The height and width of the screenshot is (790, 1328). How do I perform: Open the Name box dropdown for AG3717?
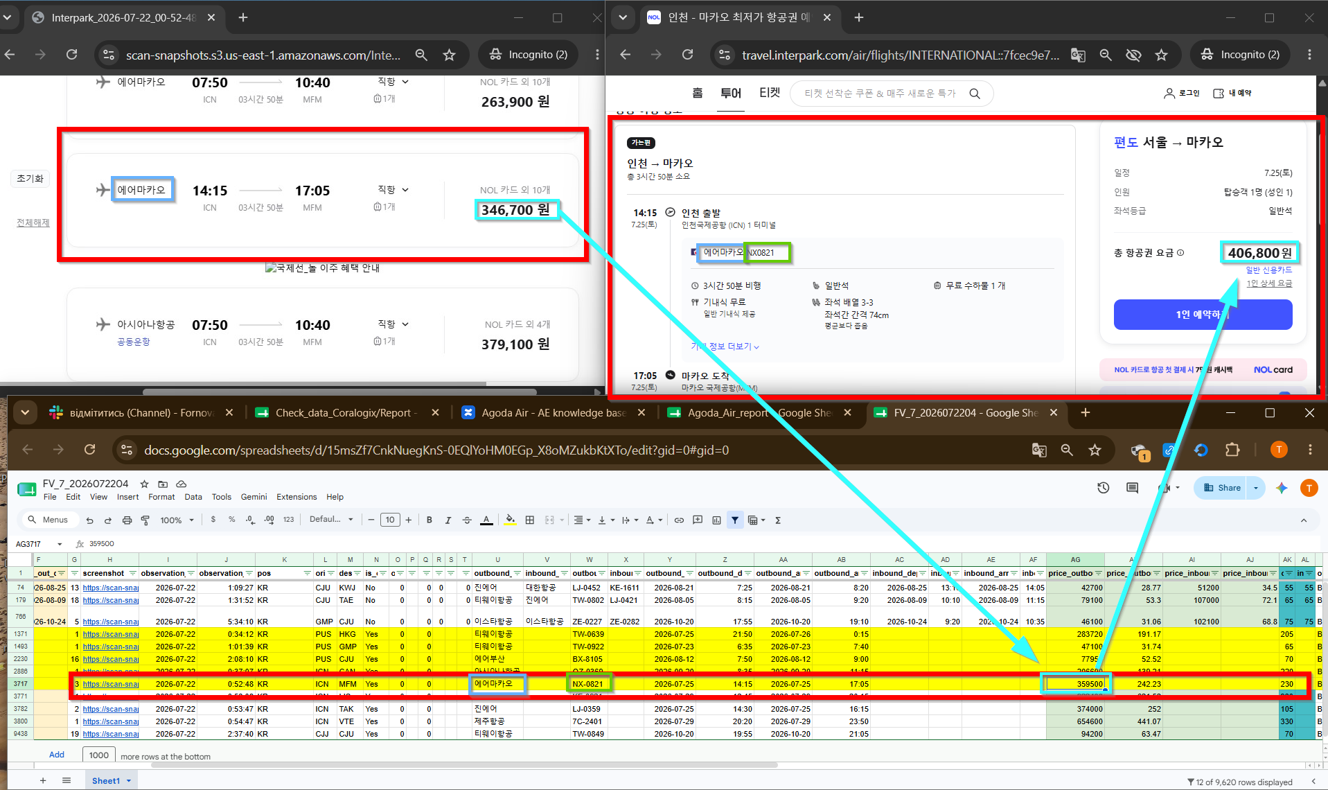pyautogui.click(x=60, y=544)
